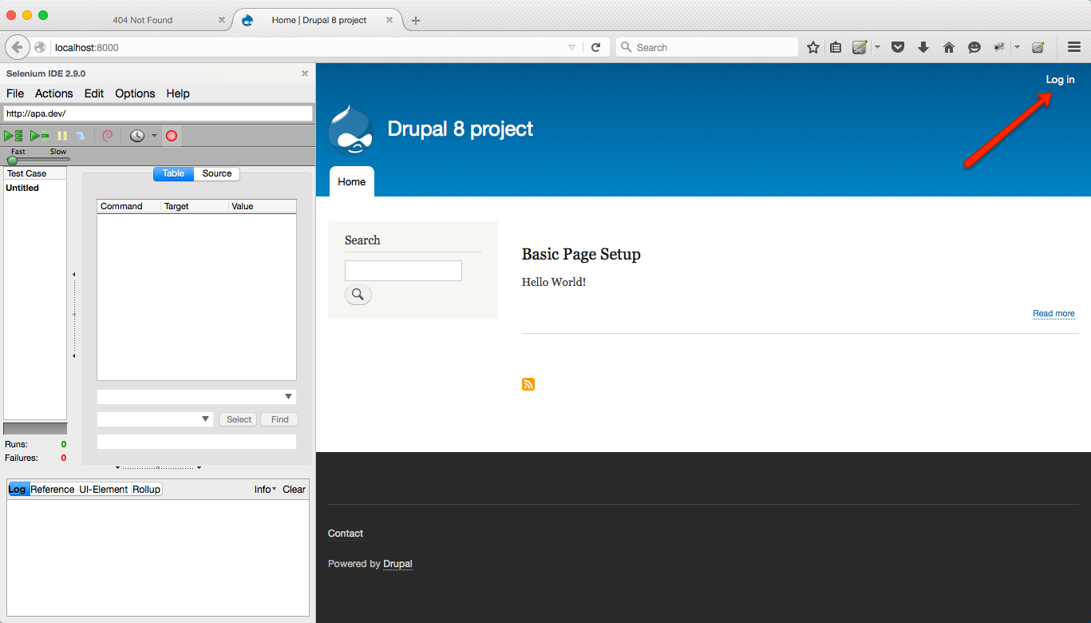
Task: Go to the browser Home page icon
Action: tap(949, 47)
